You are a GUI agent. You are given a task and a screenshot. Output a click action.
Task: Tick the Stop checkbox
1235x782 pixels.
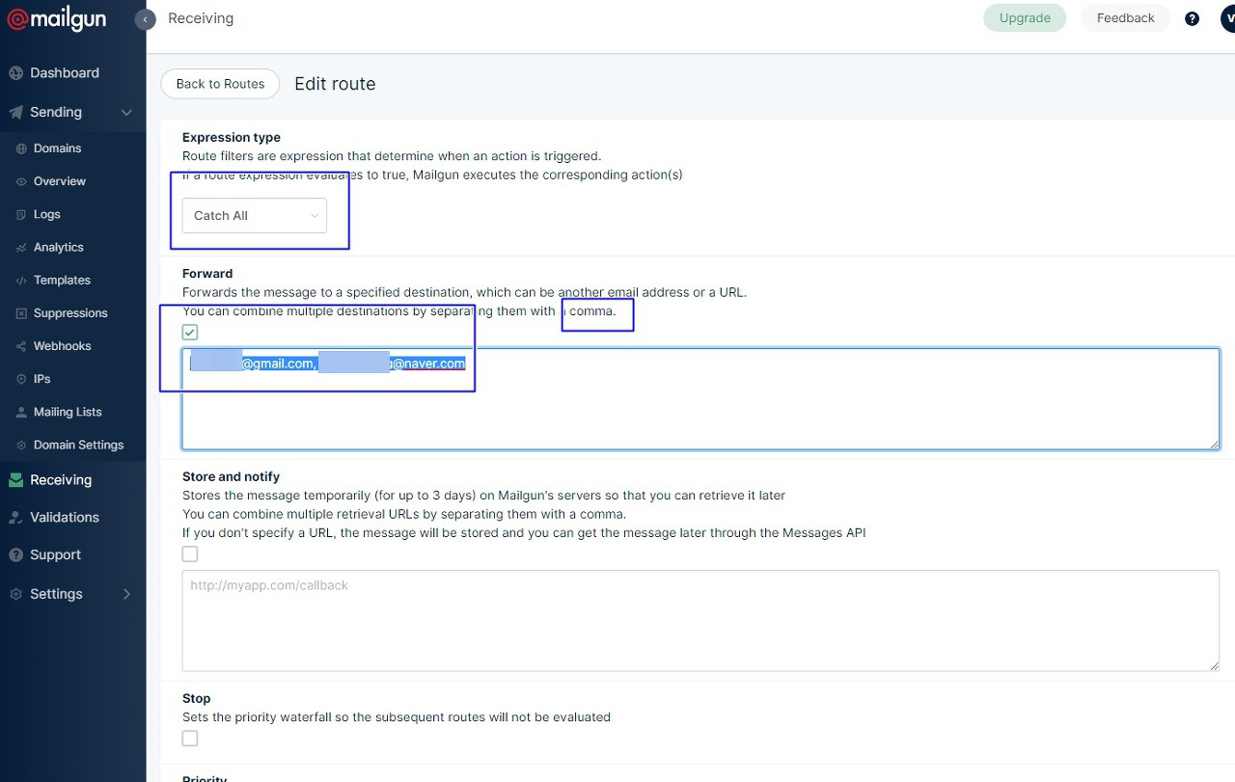tap(190, 739)
